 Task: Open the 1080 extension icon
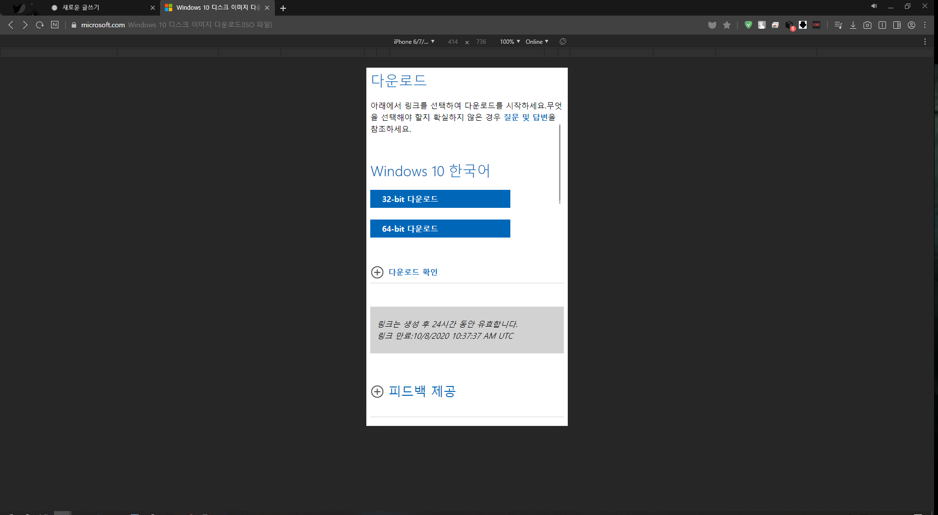[x=816, y=25]
